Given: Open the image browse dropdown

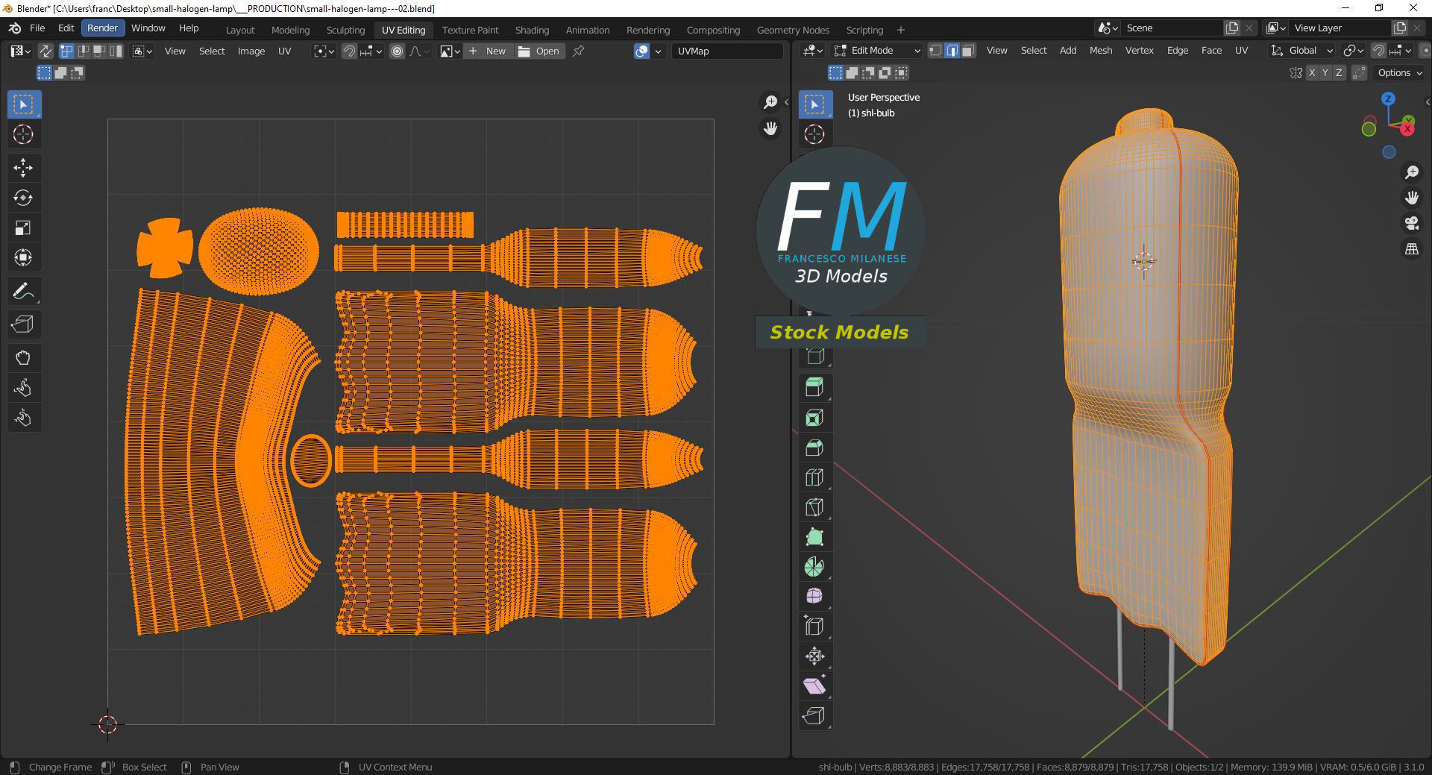Looking at the screenshot, I should [x=449, y=51].
